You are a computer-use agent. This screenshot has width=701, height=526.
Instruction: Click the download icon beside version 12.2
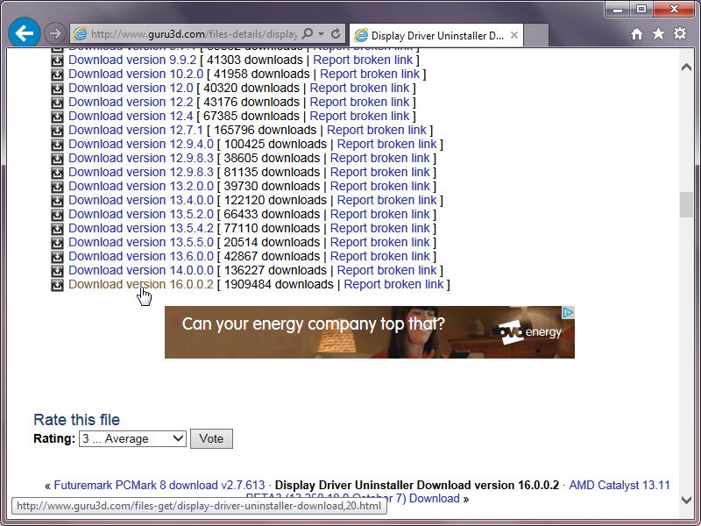[57, 103]
